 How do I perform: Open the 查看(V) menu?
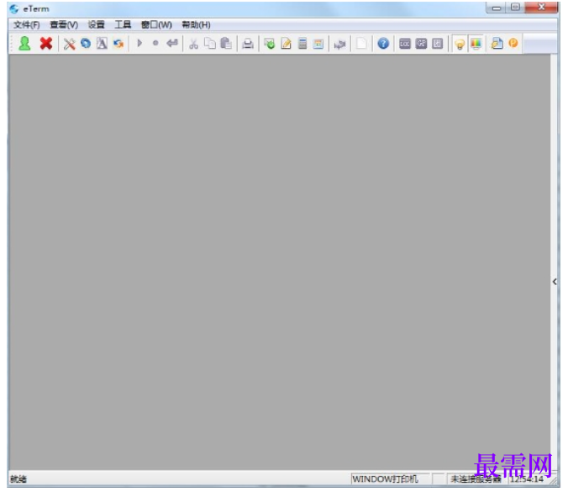coord(64,24)
